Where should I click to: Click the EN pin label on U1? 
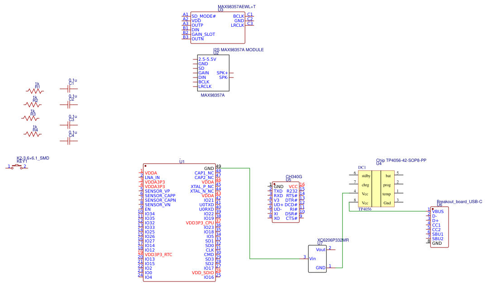(148, 209)
